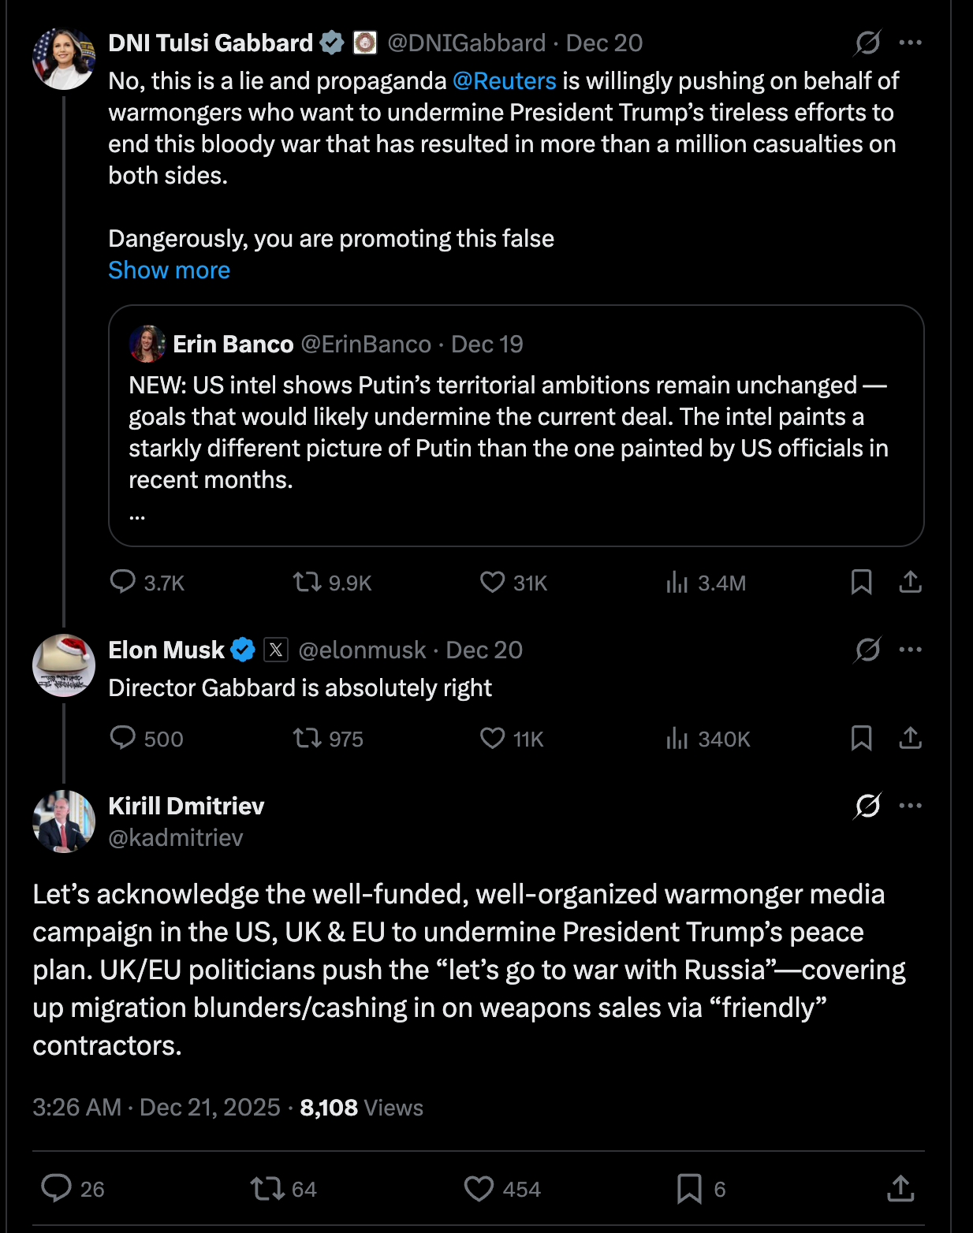This screenshot has height=1233, width=973.
Task: Like Elon Musk's reply
Action: click(493, 738)
